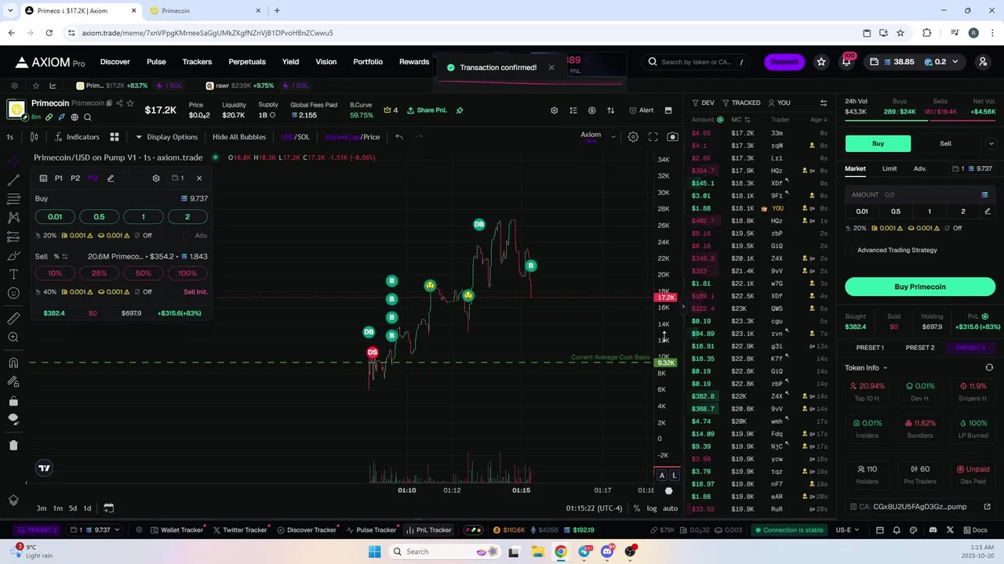Switch to the Sell tab
Image resolution: width=1004 pixels, height=564 pixels.
point(945,144)
